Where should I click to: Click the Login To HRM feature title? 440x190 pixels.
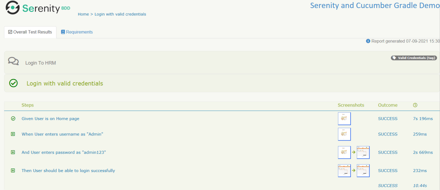[x=40, y=63]
